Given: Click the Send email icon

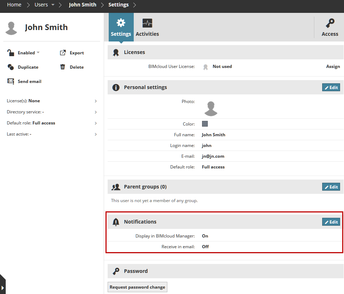Looking at the screenshot, I should click(11, 81).
